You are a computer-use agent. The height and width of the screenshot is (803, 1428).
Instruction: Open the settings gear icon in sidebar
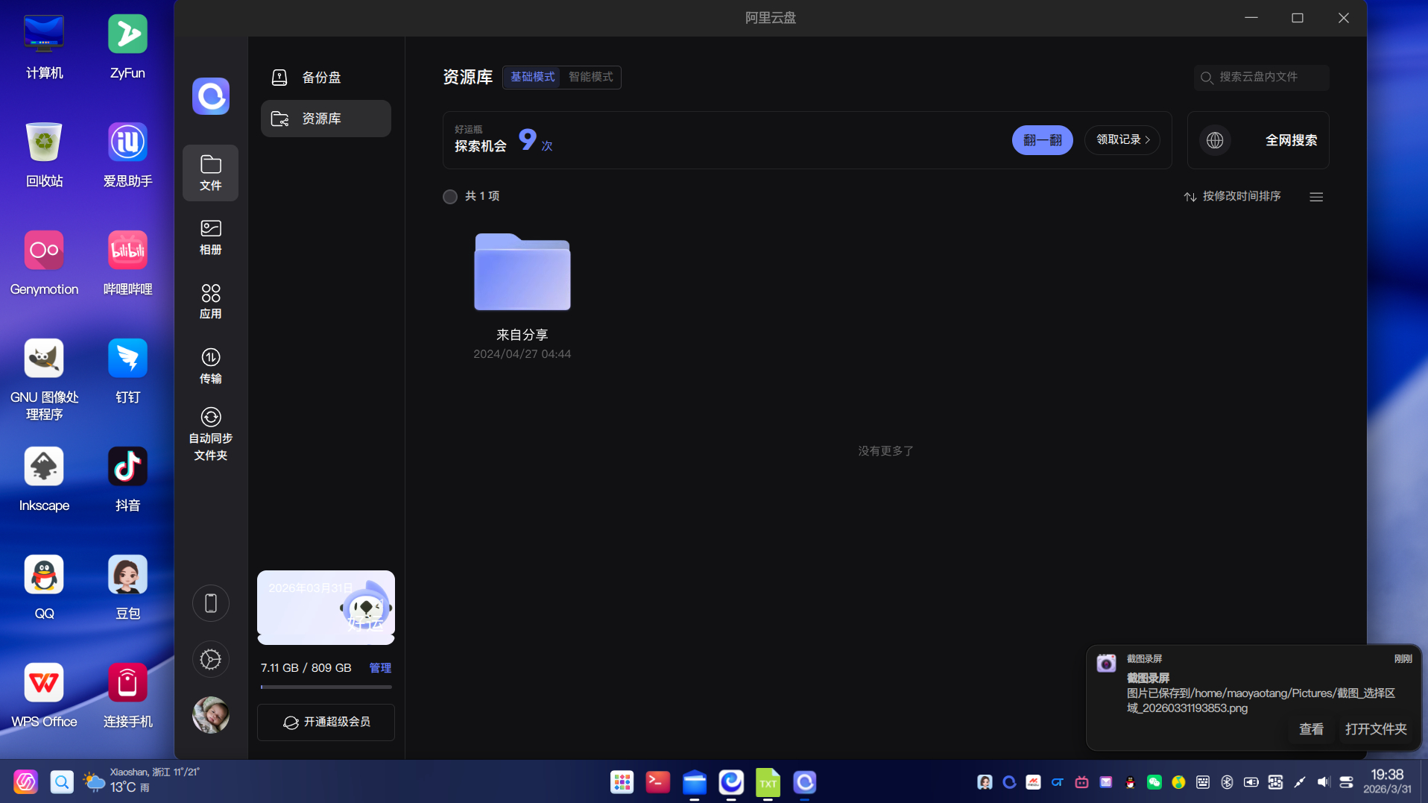tap(211, 659)
